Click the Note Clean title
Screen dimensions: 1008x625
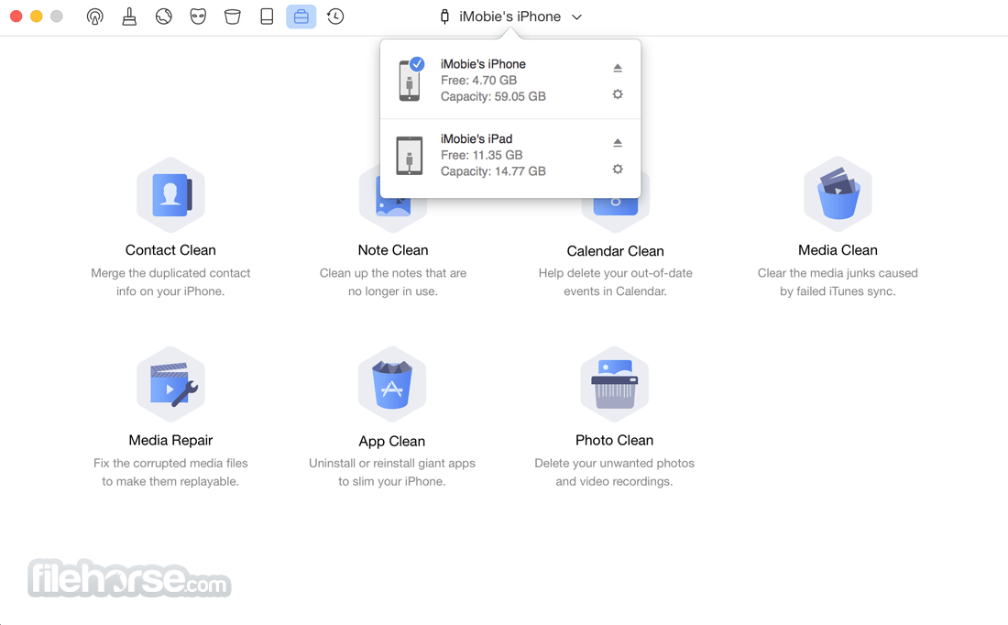click(393, 250)
